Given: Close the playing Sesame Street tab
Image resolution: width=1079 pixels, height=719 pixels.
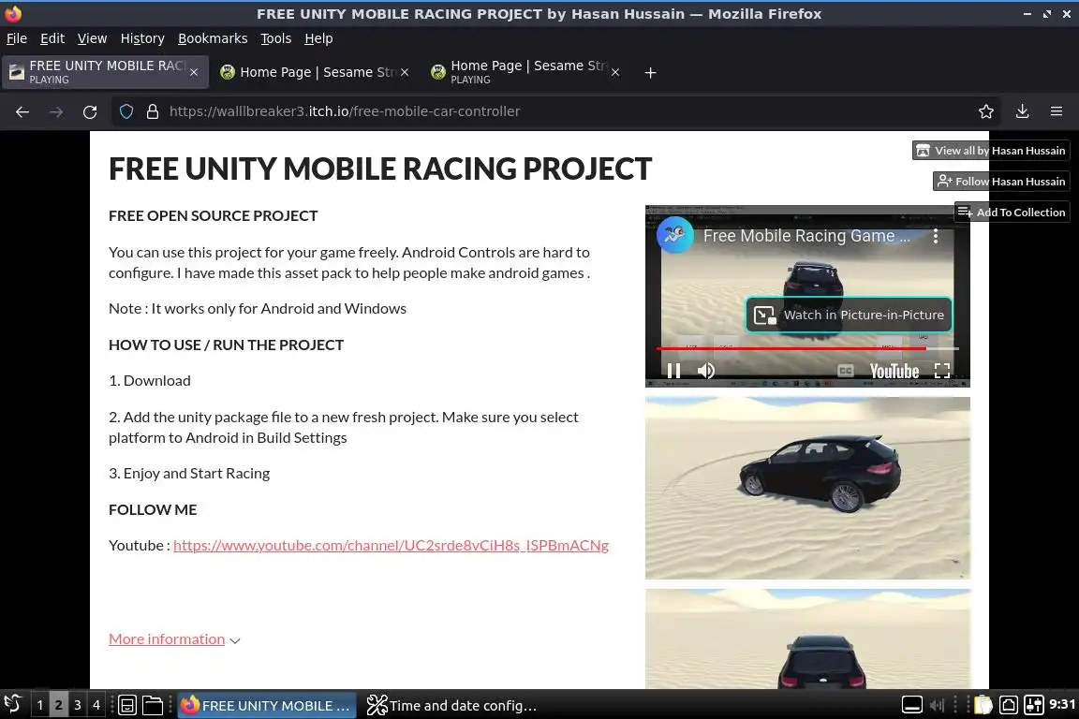Looking at the screenshot, I should (615, 72).
